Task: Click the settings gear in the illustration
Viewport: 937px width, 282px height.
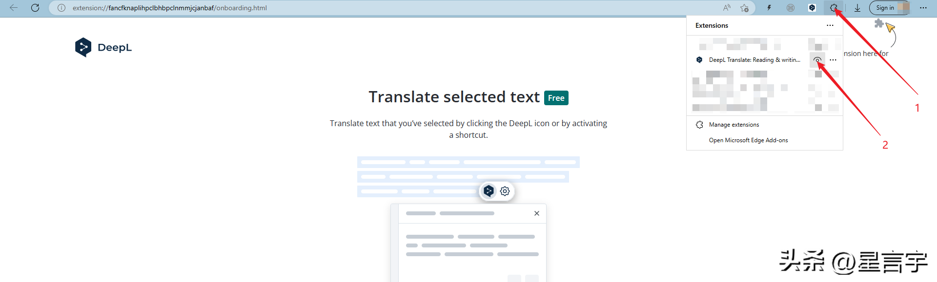Action: point(505,191)
